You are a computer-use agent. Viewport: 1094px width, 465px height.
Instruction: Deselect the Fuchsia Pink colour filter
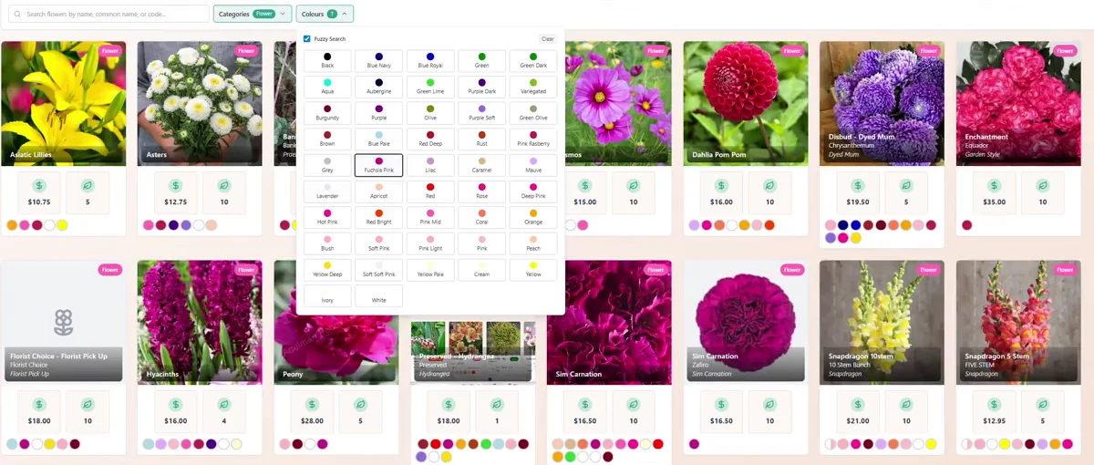378,165
